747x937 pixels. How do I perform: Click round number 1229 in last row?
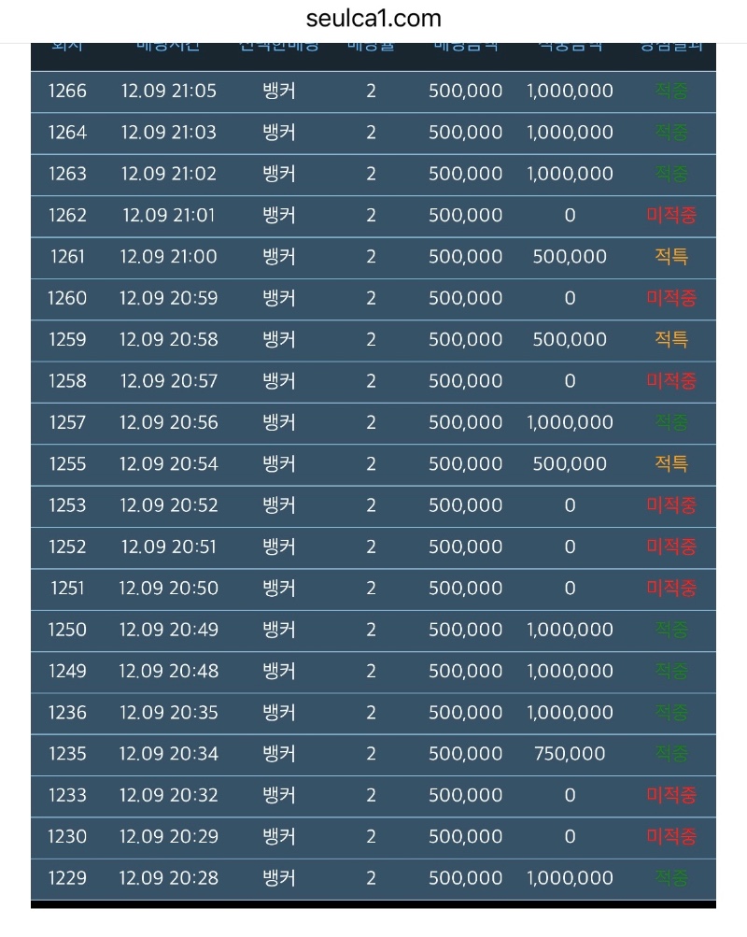(67, 878)
